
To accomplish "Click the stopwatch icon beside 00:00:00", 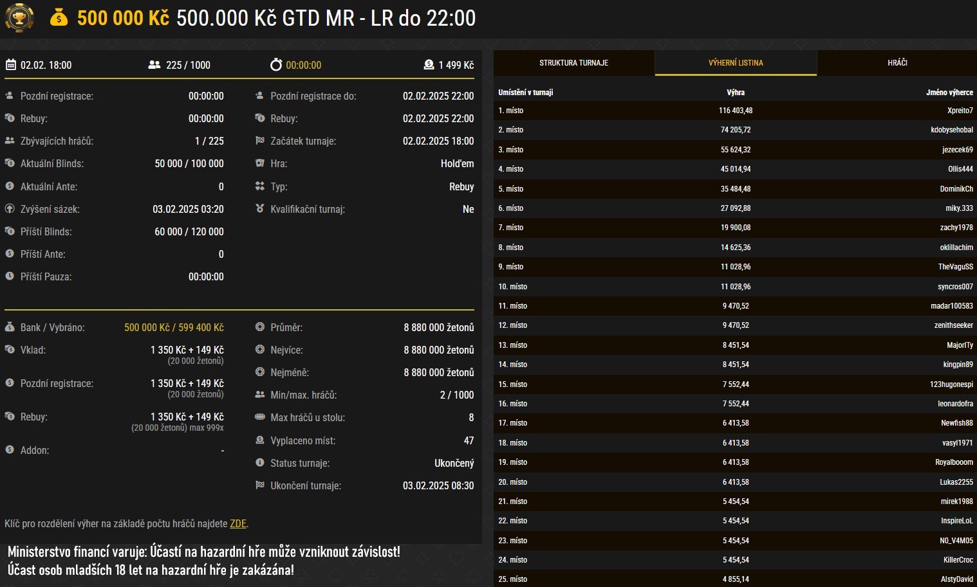I will click(x=276, y=64).
